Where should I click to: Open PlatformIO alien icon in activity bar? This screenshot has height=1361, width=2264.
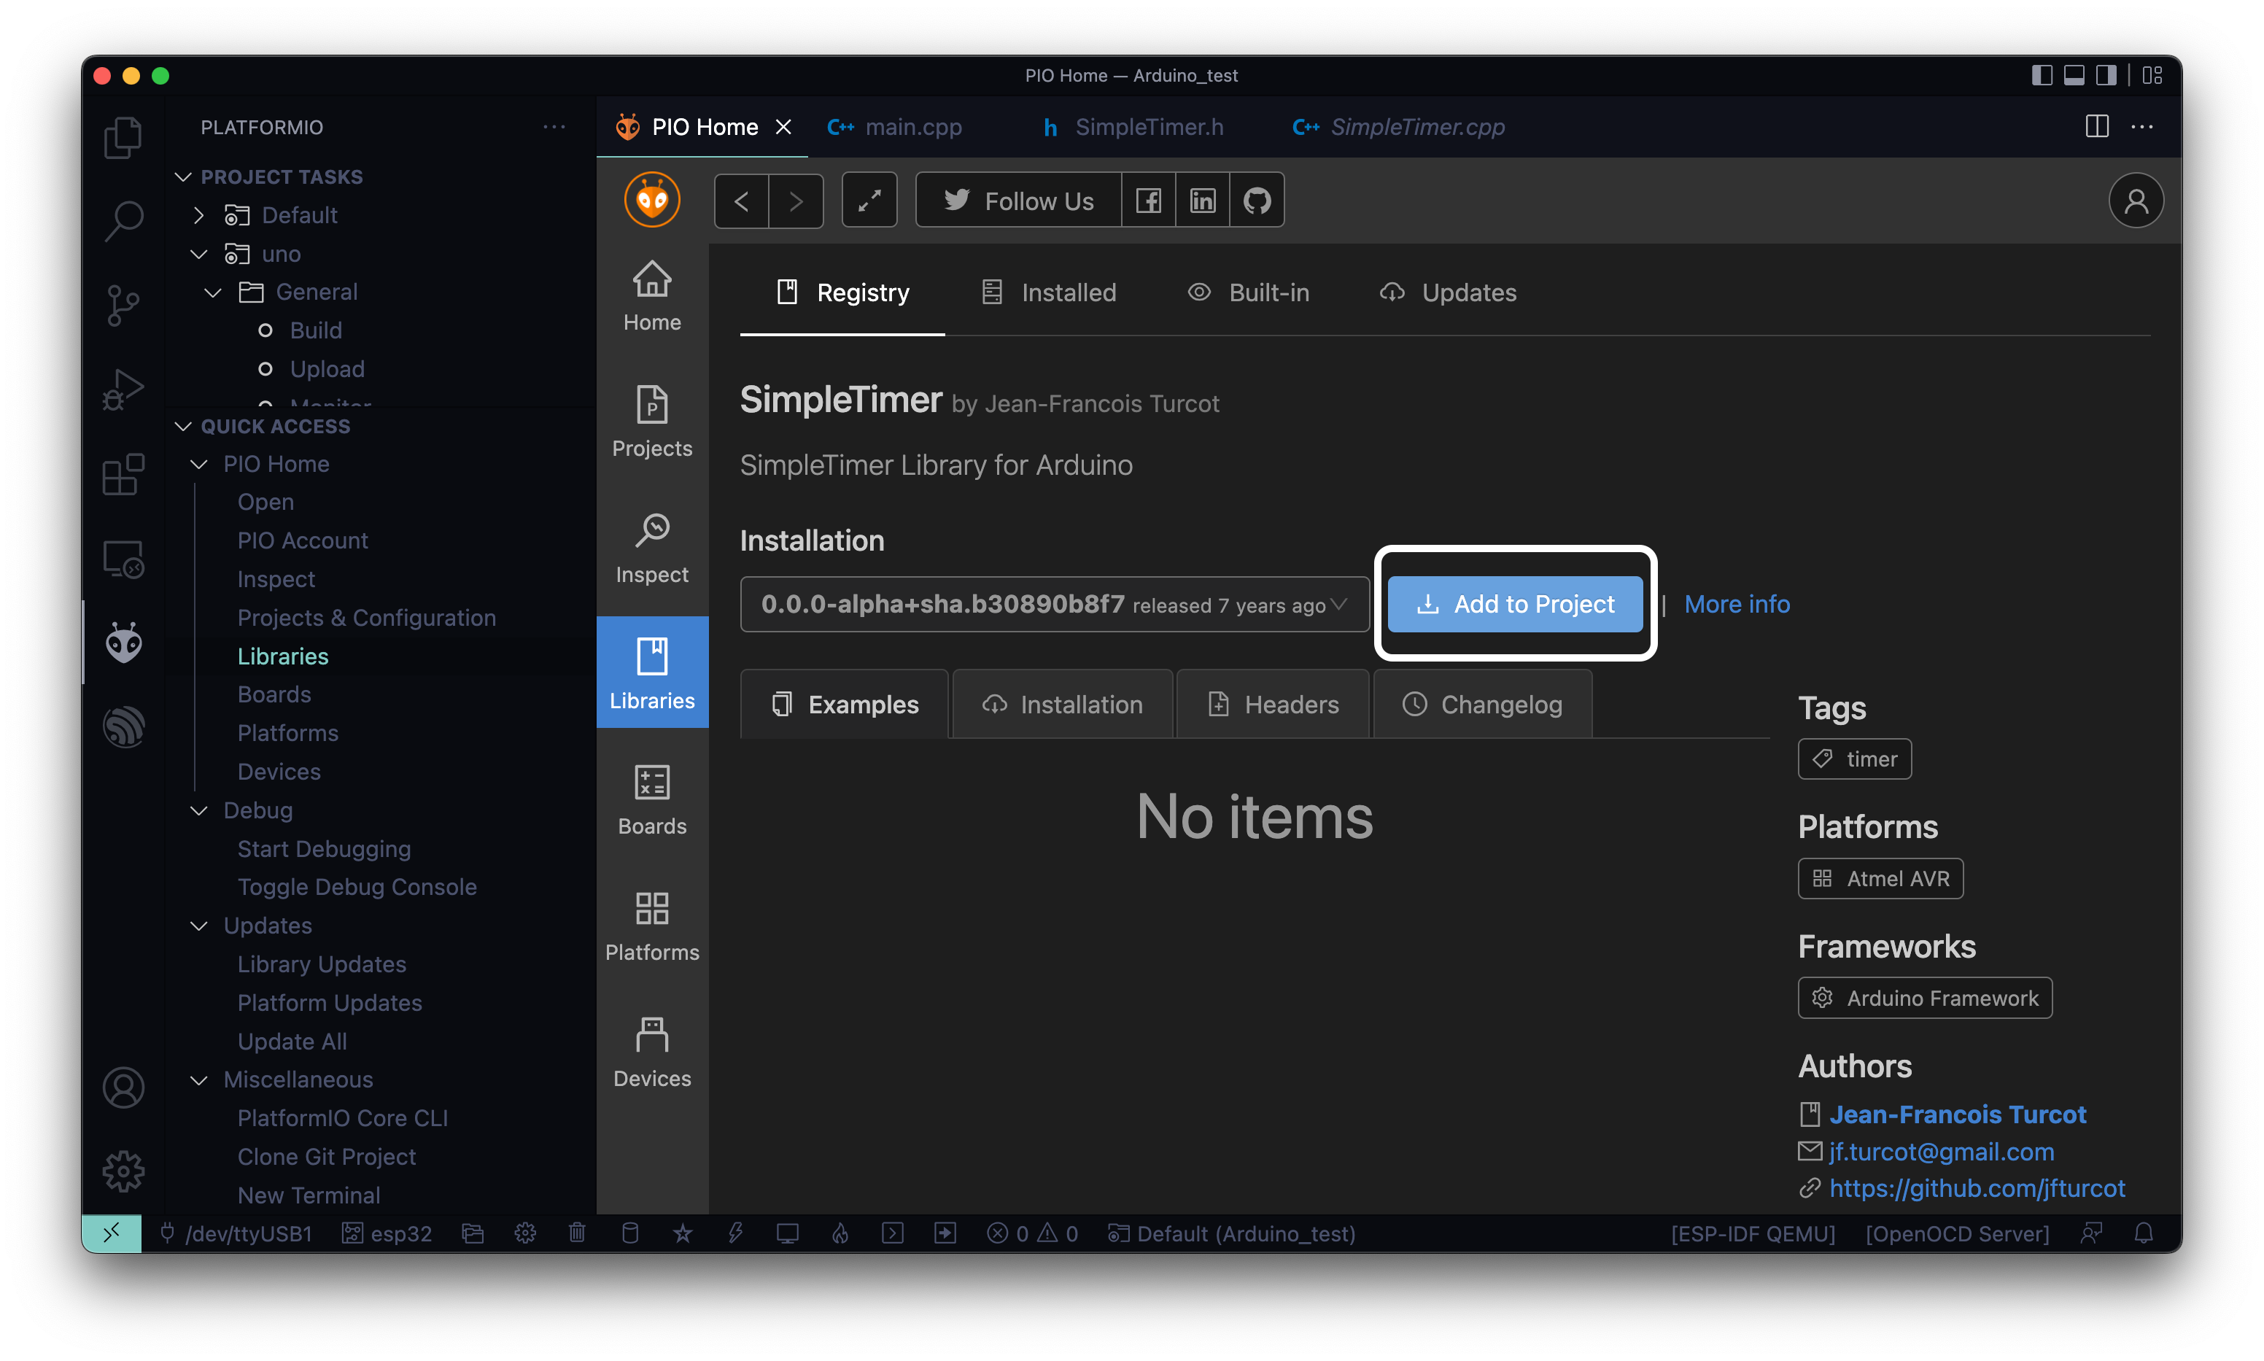(123, 643)
